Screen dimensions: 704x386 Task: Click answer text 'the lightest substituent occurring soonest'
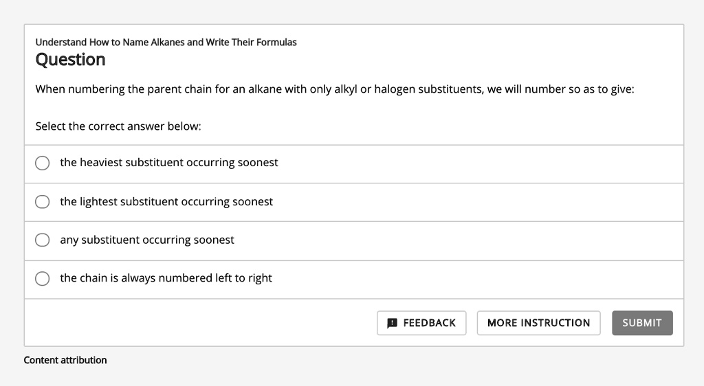166,202
